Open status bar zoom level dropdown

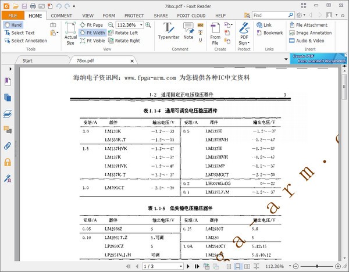[x=289, y=266]
